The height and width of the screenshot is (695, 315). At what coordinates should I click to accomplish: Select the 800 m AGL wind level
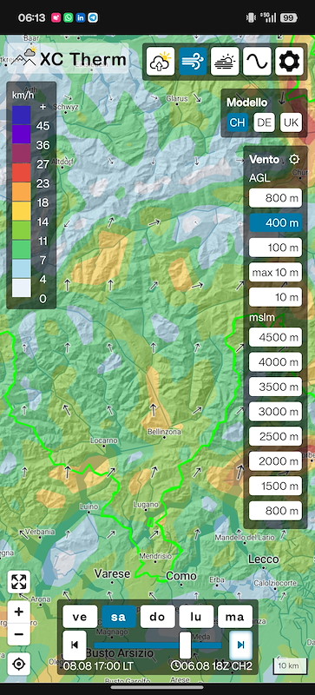coord(276,198)
